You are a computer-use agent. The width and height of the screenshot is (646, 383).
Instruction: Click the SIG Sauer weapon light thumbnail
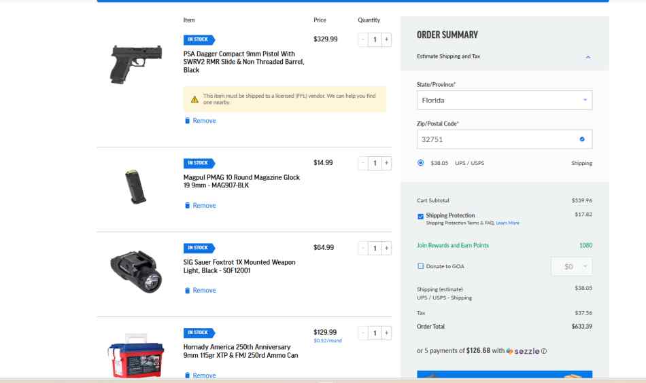coord(136,272)
